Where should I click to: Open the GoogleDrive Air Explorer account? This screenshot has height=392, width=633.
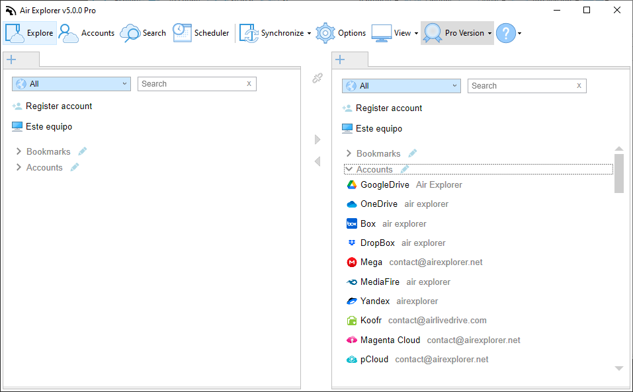point(405,184)
